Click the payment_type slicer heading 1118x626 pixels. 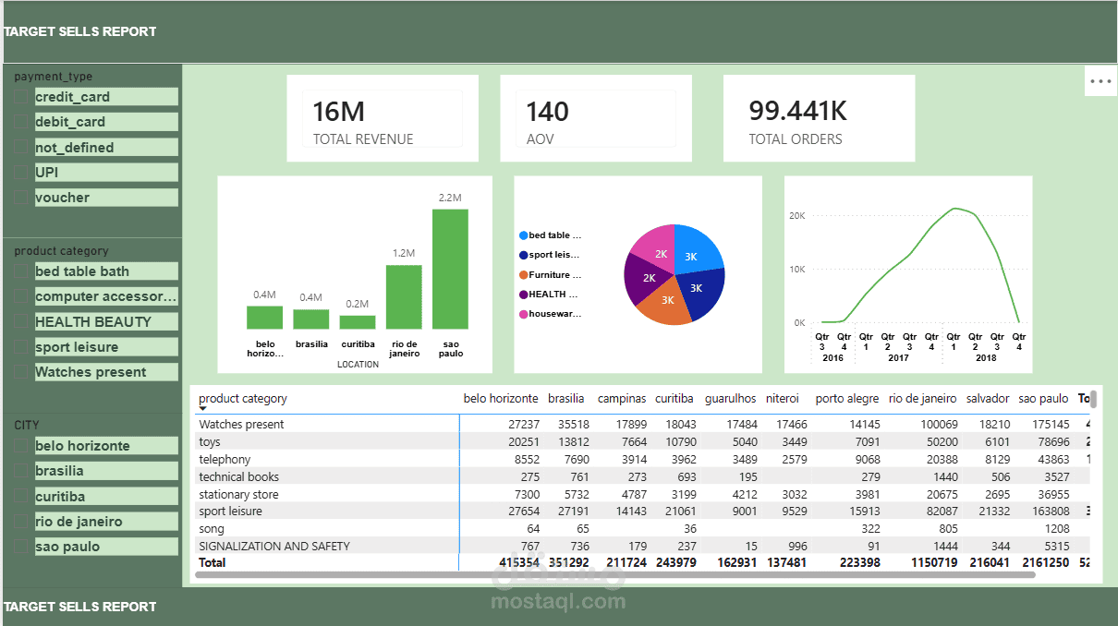click(x=54, y=77)
